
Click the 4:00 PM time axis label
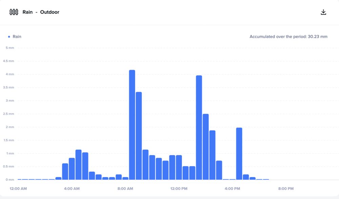pyautogui.click(x=232, y=189)
